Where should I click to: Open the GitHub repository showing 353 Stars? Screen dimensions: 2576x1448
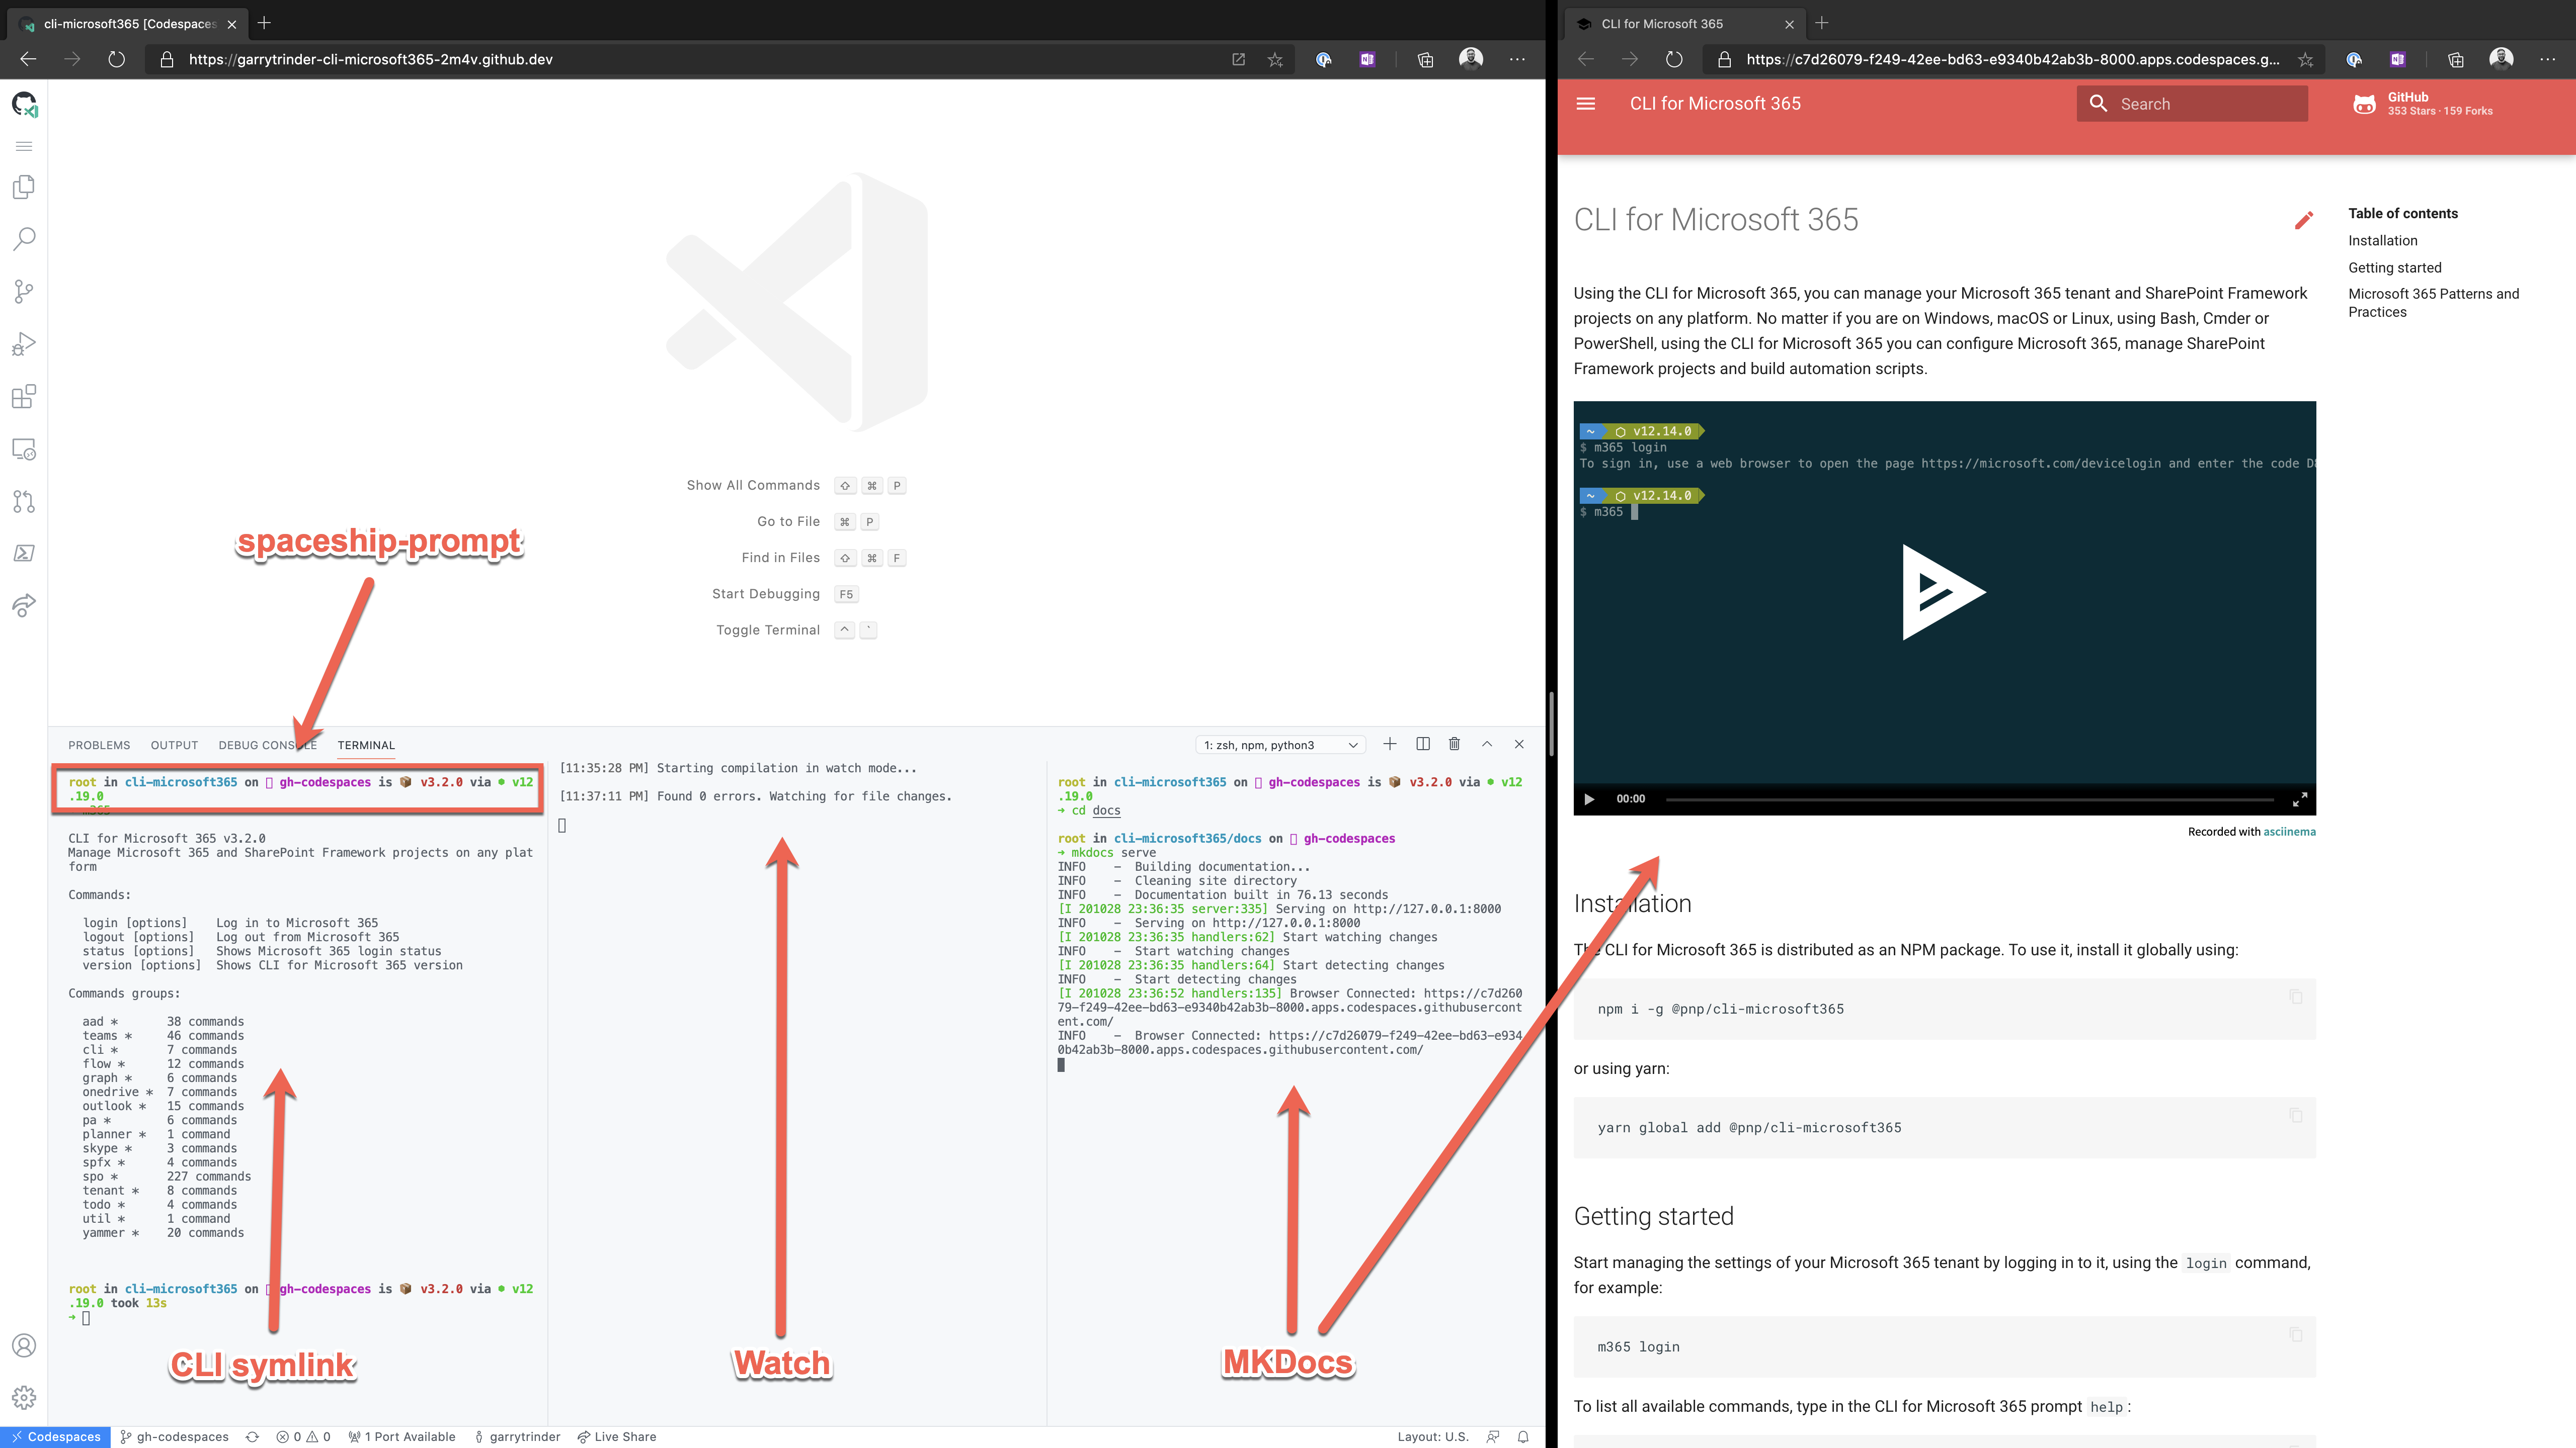pos(2422,103)
